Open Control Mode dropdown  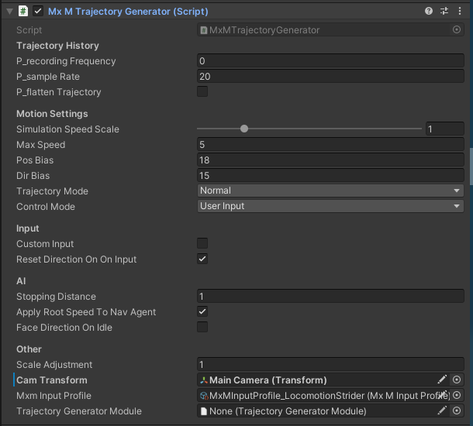(x=330, y=206)
